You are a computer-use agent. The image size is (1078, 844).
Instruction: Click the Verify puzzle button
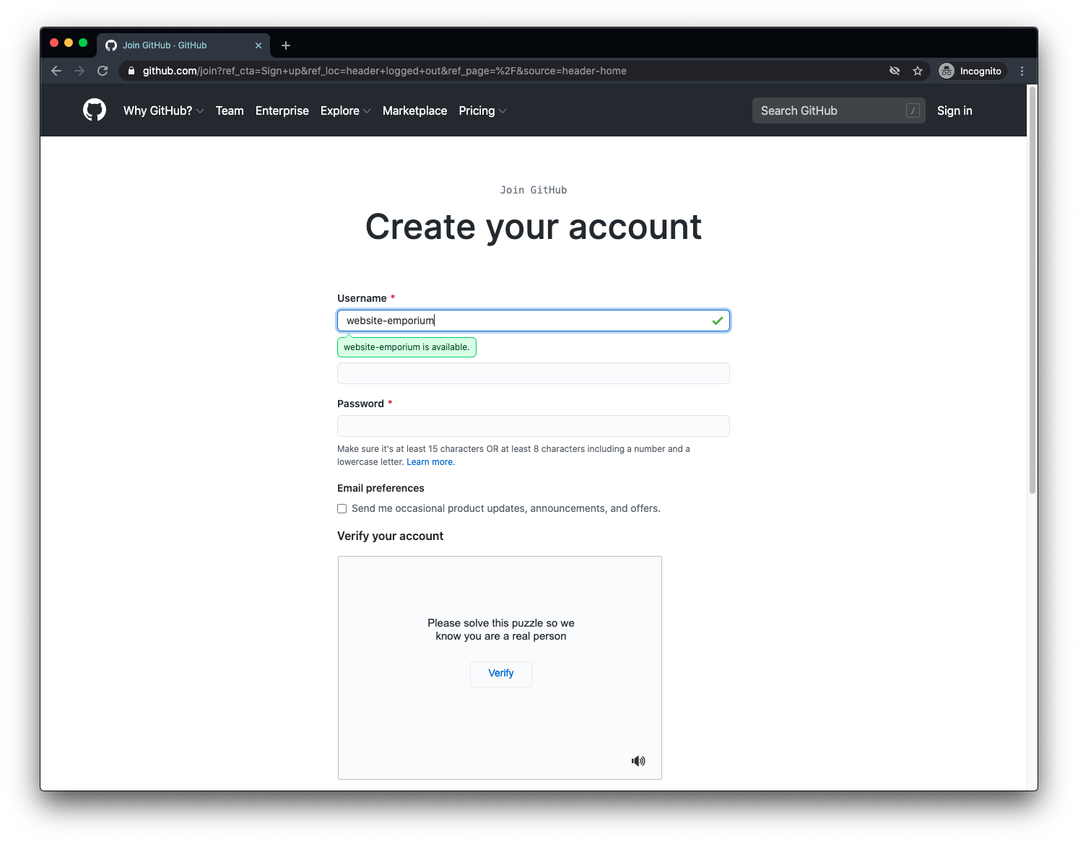501,674
